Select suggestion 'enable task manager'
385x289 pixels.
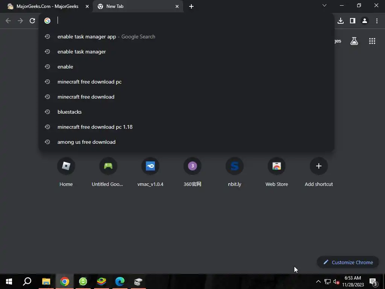(186, 52)
